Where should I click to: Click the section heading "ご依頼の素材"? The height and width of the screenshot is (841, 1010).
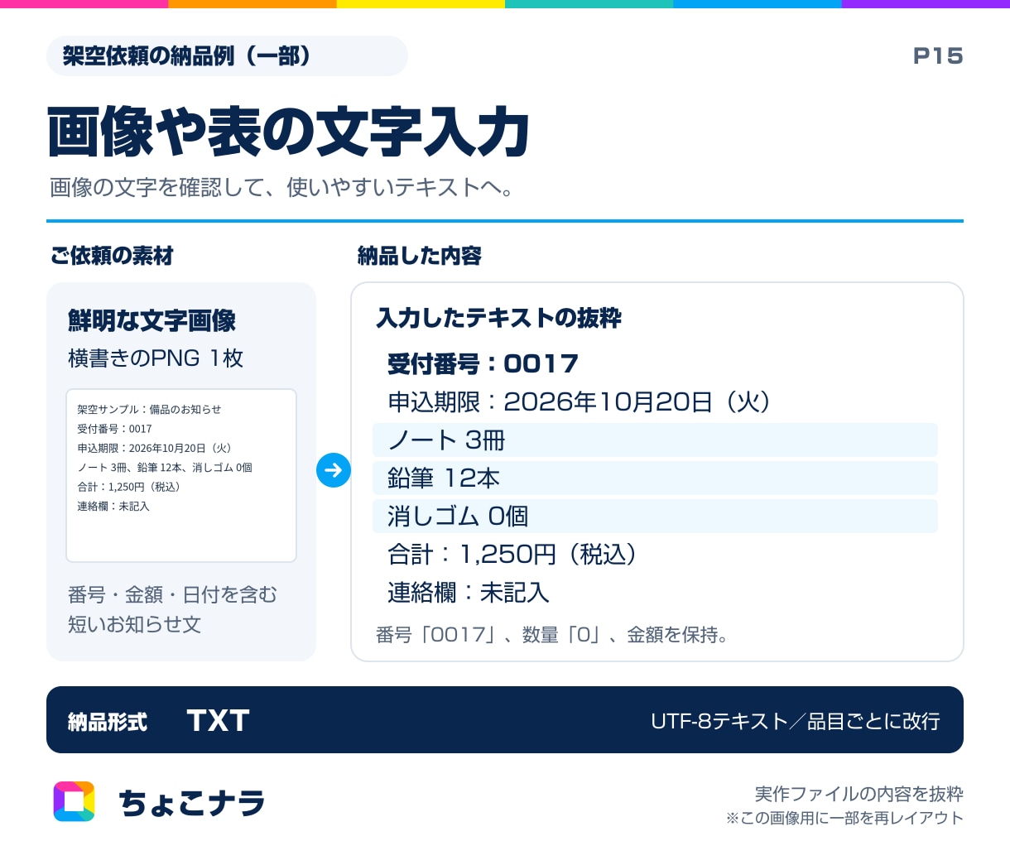[112, 256]
